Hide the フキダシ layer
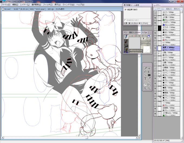 pos(155,23)
